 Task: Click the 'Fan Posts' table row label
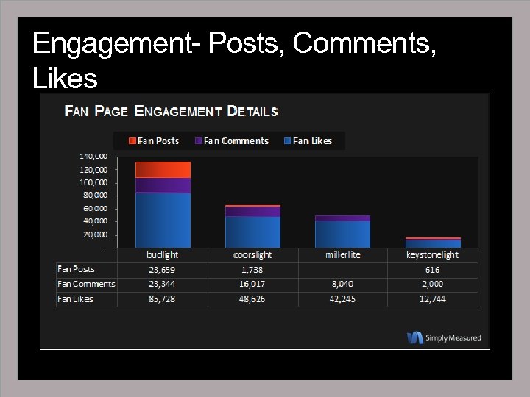[76, 269]
